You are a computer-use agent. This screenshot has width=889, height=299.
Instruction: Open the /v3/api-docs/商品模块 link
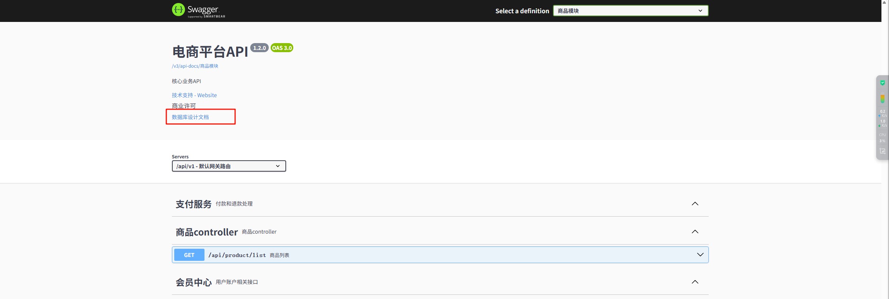point(195,66)
